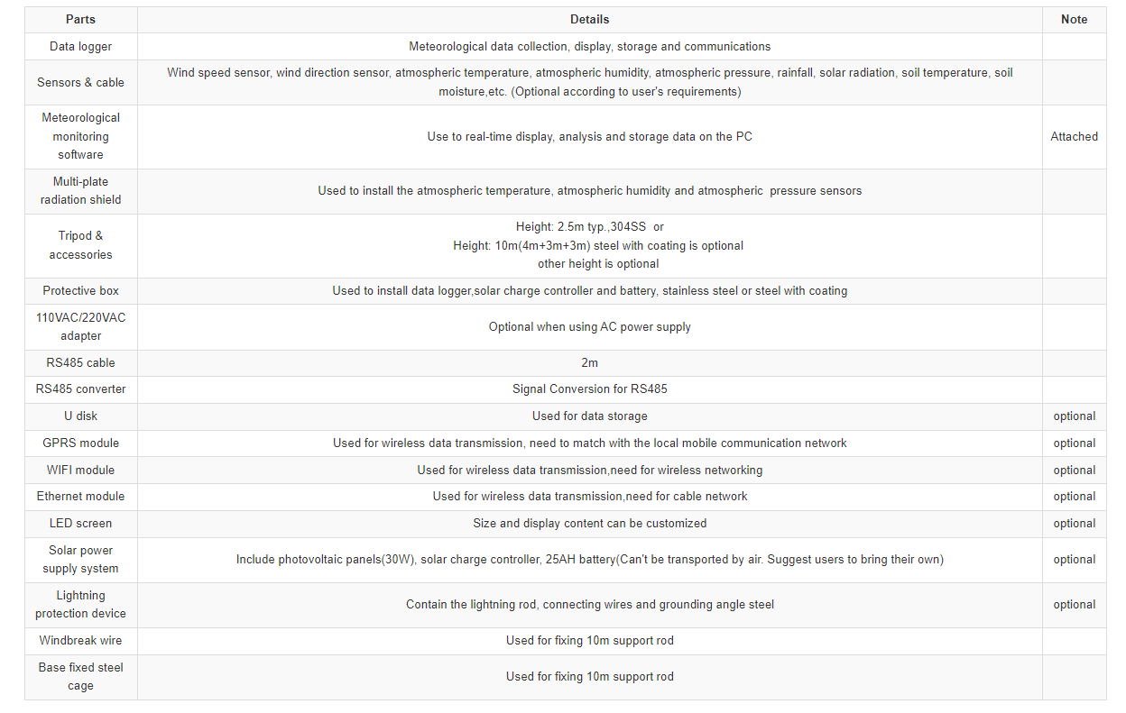Viewport: 1126px width, 713px height.
Task: Click the LED screen cell
Action: pyautogui.click(x=80, y=524)
